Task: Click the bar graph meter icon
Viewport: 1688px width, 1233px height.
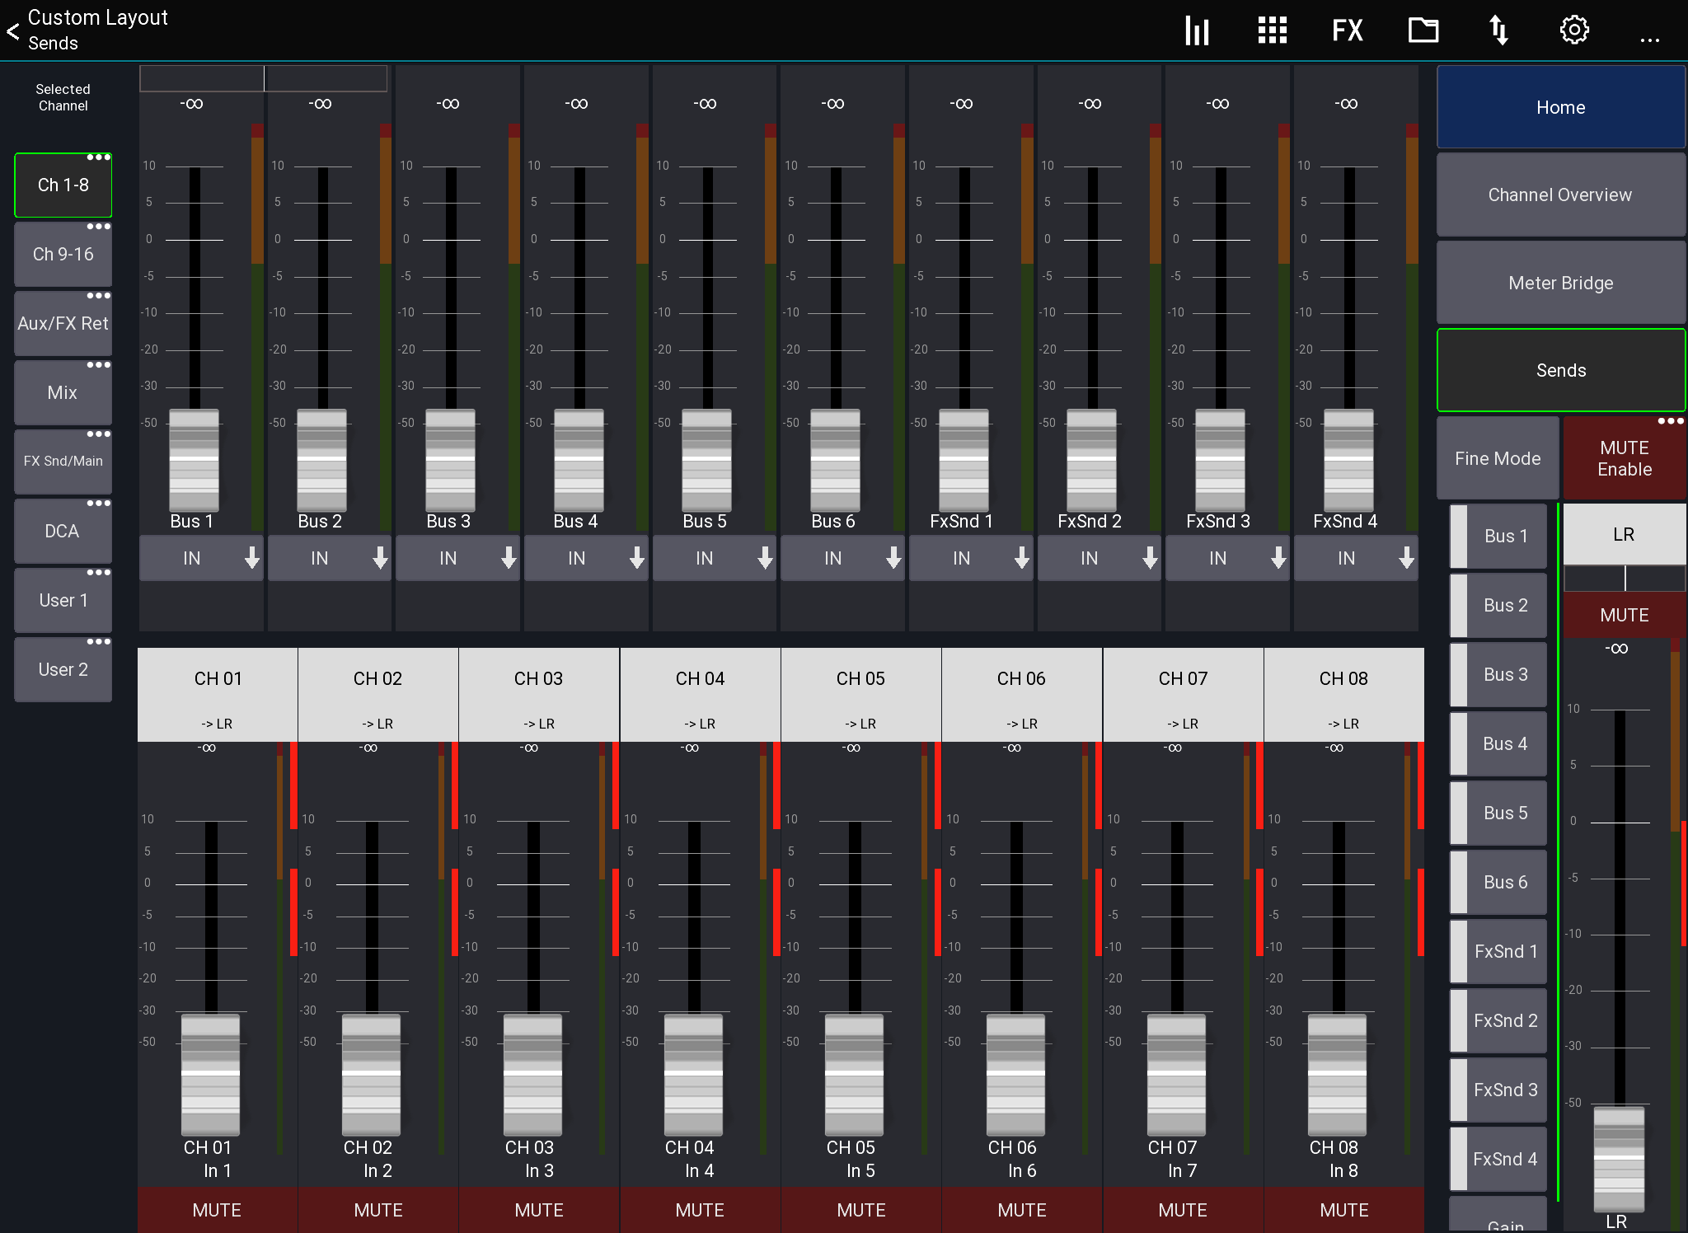Action: [x=1197, y=29]
